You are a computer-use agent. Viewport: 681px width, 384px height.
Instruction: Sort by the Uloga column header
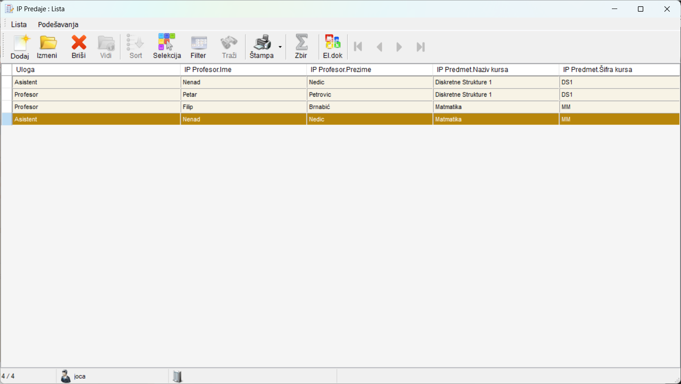coord(97,70)
